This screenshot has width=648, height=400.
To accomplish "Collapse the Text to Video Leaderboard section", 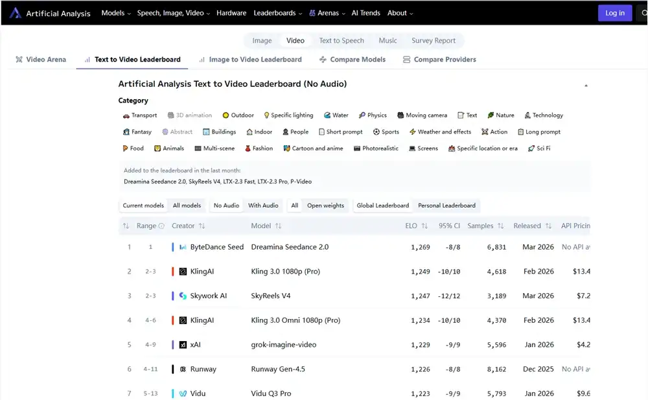I will click(x=586, y=86).
